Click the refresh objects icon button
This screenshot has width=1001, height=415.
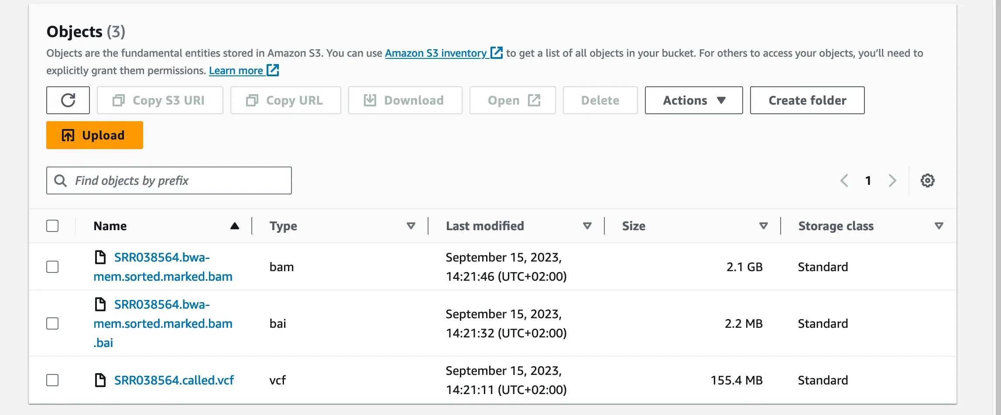(x=68, y=100)
